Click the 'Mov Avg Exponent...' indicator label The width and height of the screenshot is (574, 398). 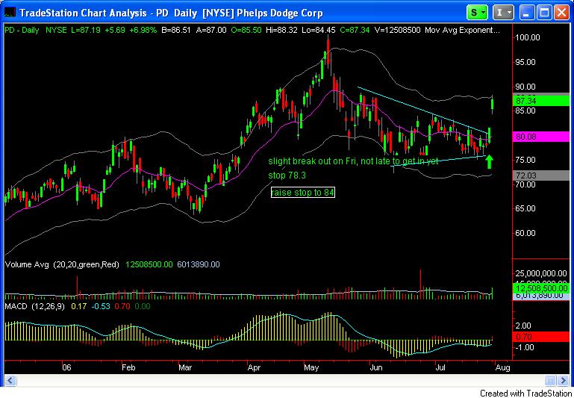(462, 31)
